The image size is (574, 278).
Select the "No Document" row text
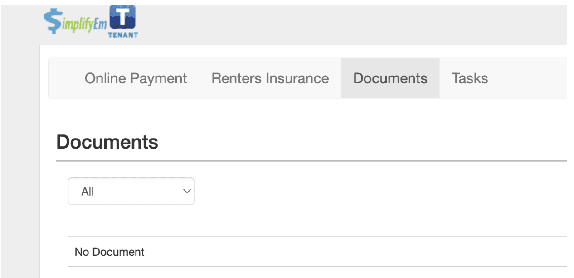tap(109, 252)
